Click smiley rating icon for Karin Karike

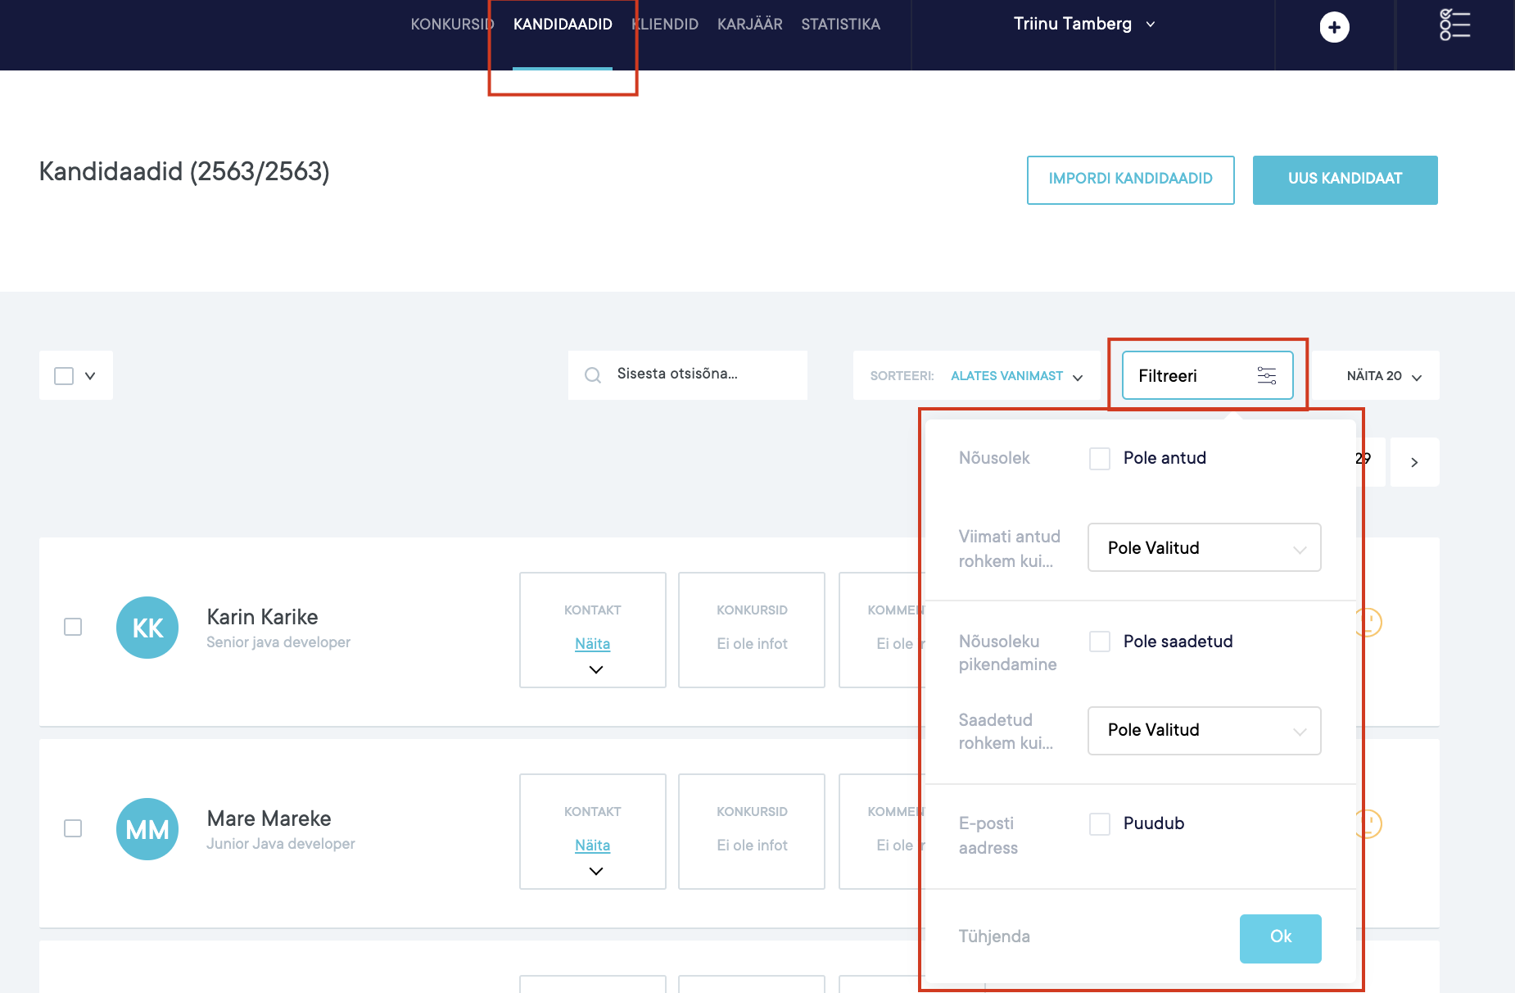(x=1369, y=623)
